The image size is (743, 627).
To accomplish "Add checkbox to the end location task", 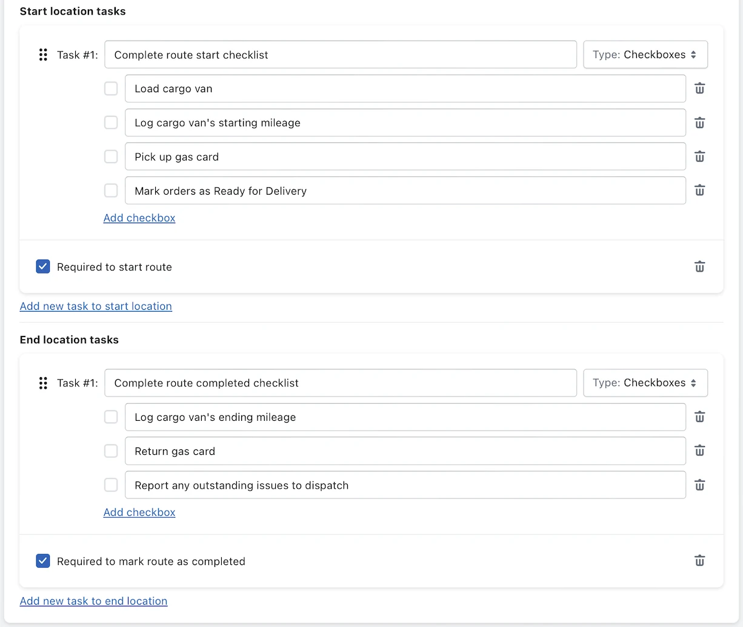I will click(x=139, y=512).
